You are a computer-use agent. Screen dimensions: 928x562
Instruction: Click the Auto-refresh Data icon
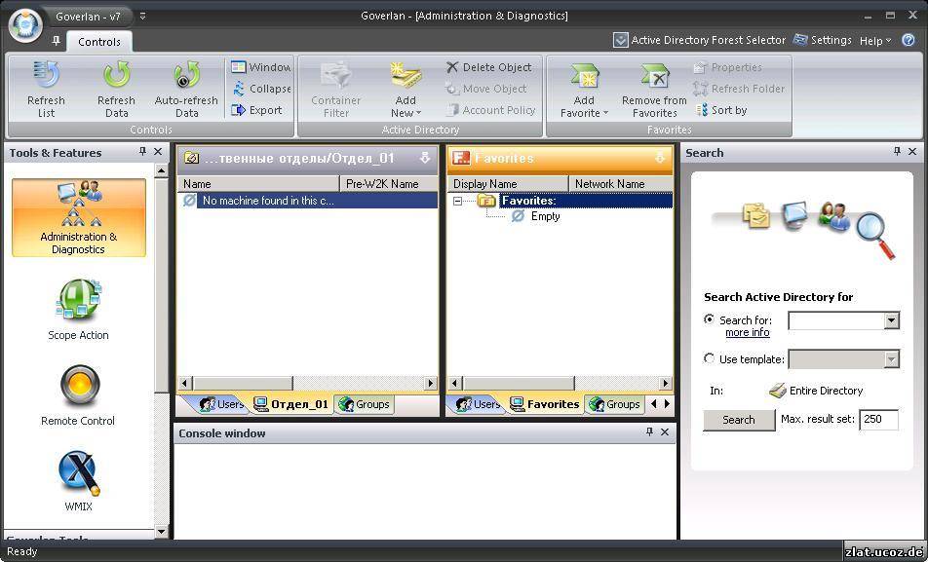tap(186, 76)
